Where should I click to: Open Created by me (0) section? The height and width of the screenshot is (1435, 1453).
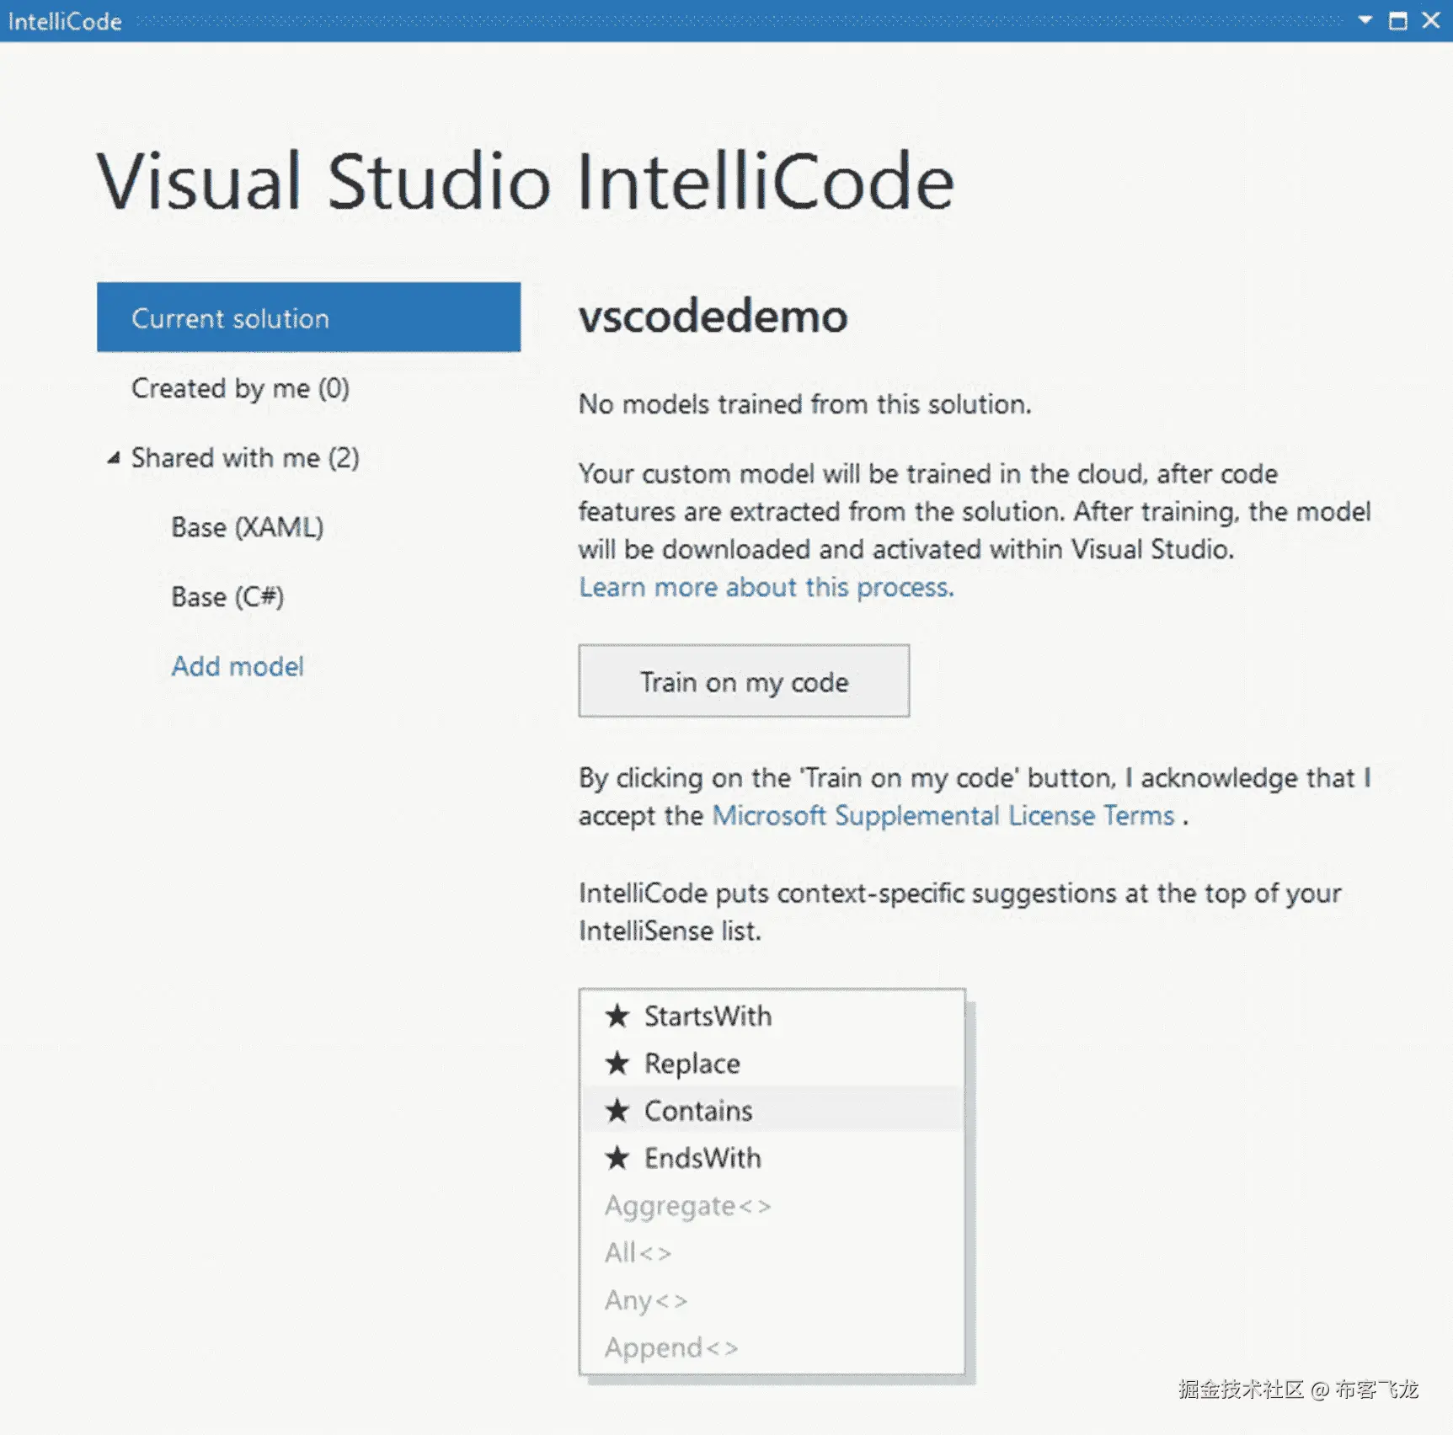click(240, 388)
